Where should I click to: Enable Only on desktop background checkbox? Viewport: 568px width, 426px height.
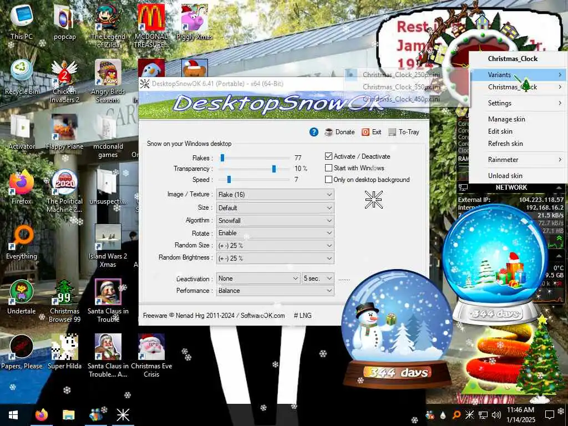coord(328,179)
